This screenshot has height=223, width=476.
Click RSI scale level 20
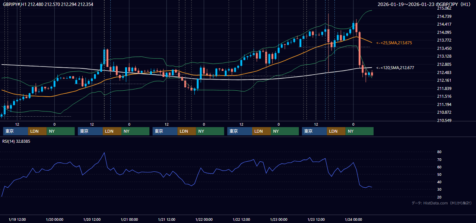click(439, 197)
